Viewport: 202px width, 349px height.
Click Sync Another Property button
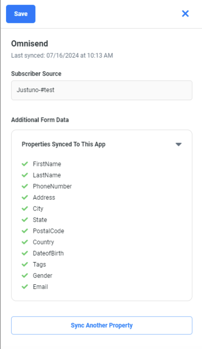coord(102,325)
